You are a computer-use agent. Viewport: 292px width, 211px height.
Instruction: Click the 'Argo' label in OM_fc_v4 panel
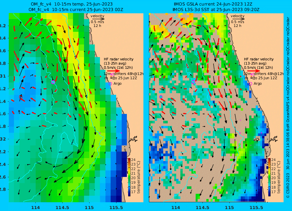coord(117,84)
